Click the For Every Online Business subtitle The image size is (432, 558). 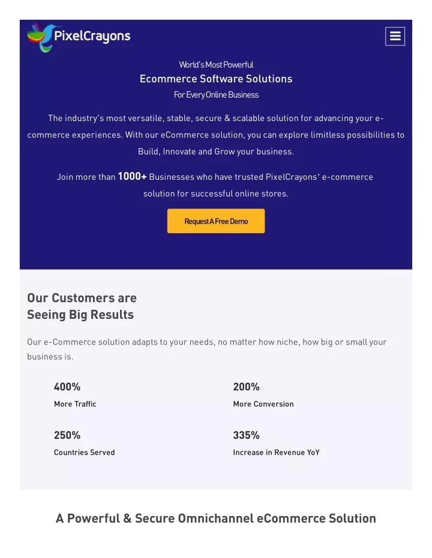[x=216, y=95]
